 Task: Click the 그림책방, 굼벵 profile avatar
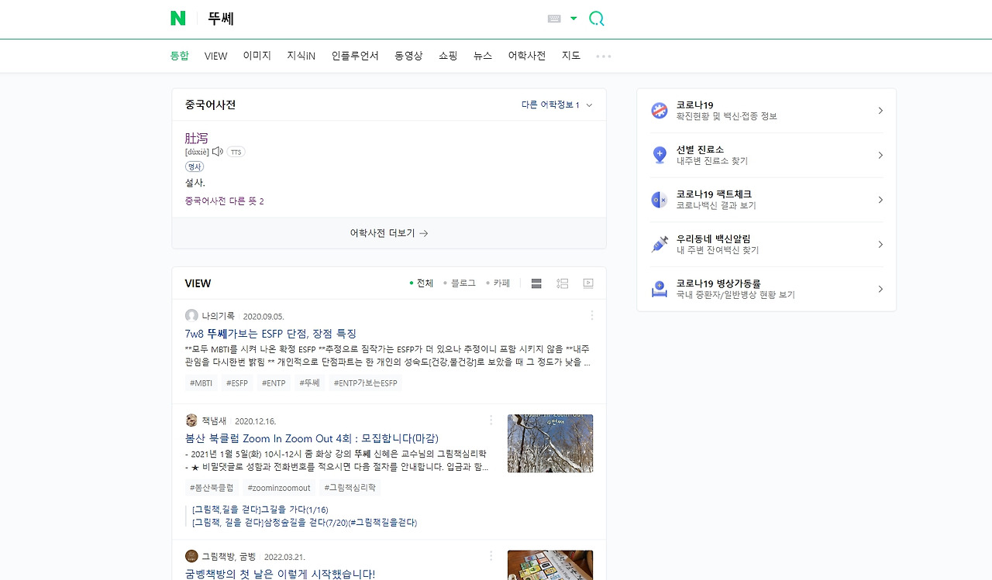pyautogui.click(x=191, y=556)
